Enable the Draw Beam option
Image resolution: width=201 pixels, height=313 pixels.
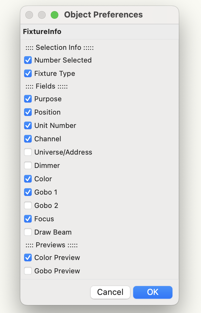click(28, 232)
